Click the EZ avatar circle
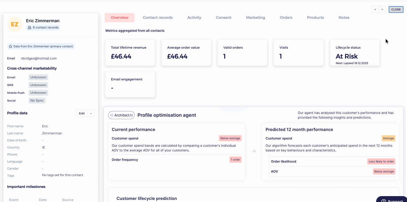Viewport: 407px width, 202px height. (15, 24)
